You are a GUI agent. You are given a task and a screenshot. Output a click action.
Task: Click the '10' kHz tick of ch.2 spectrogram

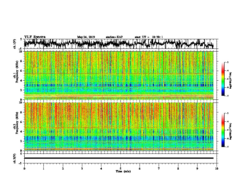pos(21,103)
